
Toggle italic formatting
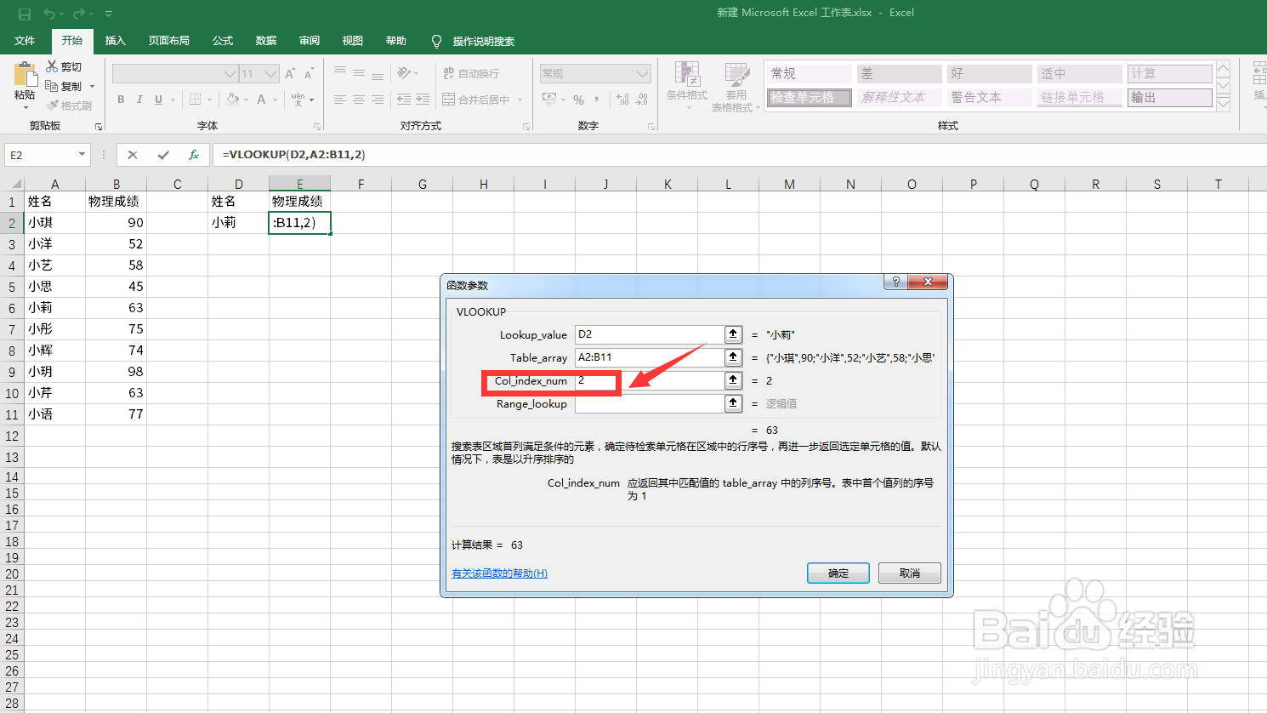pos(139,100)
